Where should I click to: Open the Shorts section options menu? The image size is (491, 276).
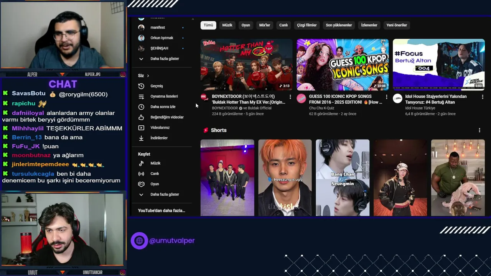point(479,130)
